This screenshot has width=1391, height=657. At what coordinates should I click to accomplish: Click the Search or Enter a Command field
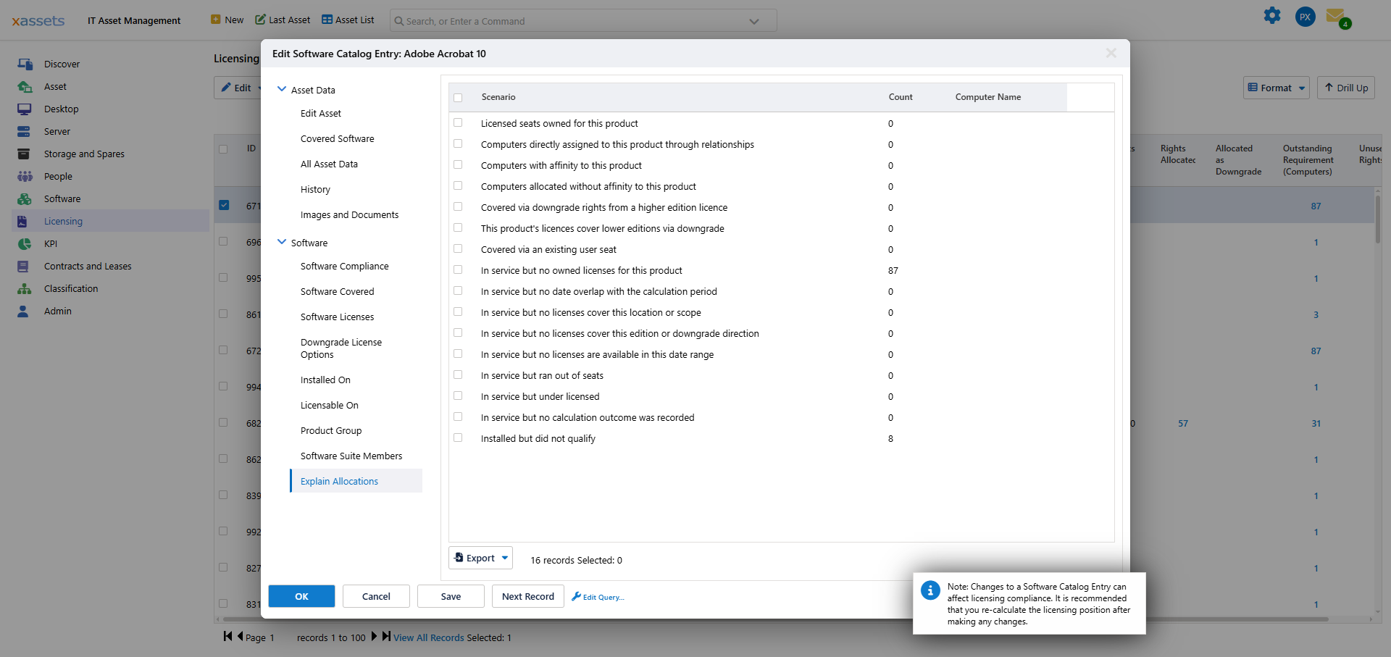tap(583, 21)
